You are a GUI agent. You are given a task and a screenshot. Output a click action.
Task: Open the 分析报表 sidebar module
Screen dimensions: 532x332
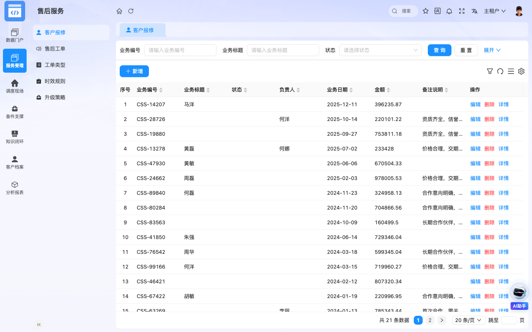[x=15, y=188]
